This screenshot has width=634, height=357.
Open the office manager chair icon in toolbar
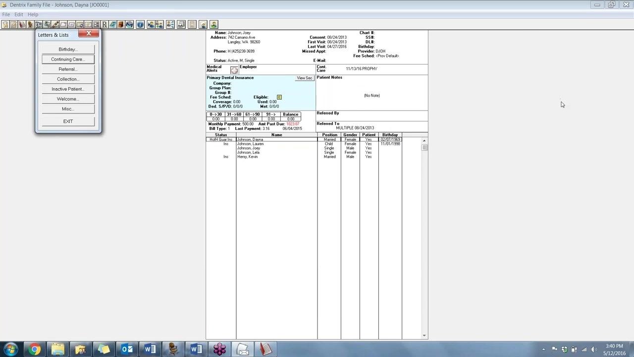[x=30, y=24]
